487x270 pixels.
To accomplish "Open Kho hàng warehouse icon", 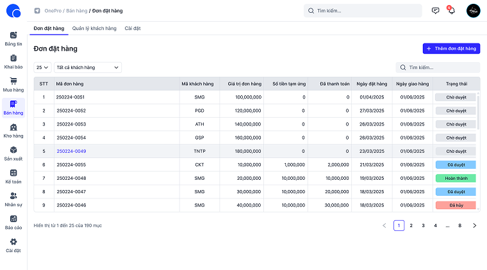I will [x=13, y=127].
